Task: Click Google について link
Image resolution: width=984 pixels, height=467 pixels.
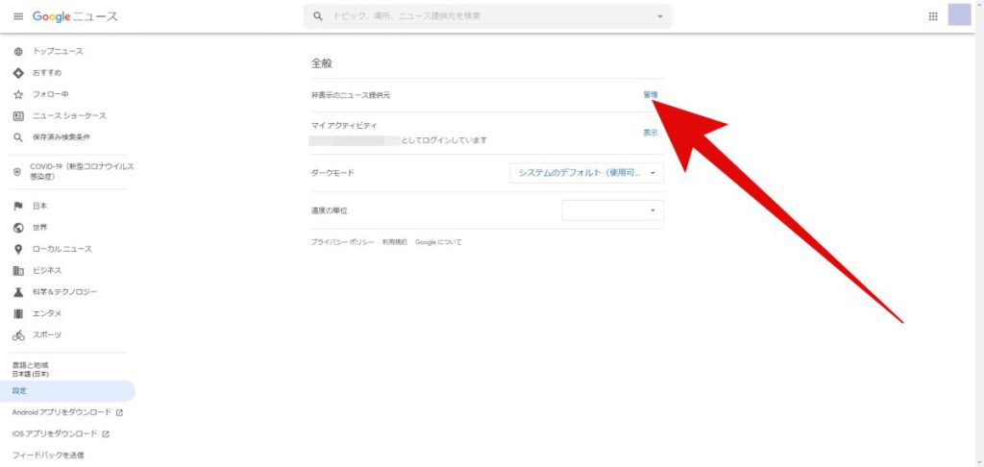Action: tap(438, 242)
